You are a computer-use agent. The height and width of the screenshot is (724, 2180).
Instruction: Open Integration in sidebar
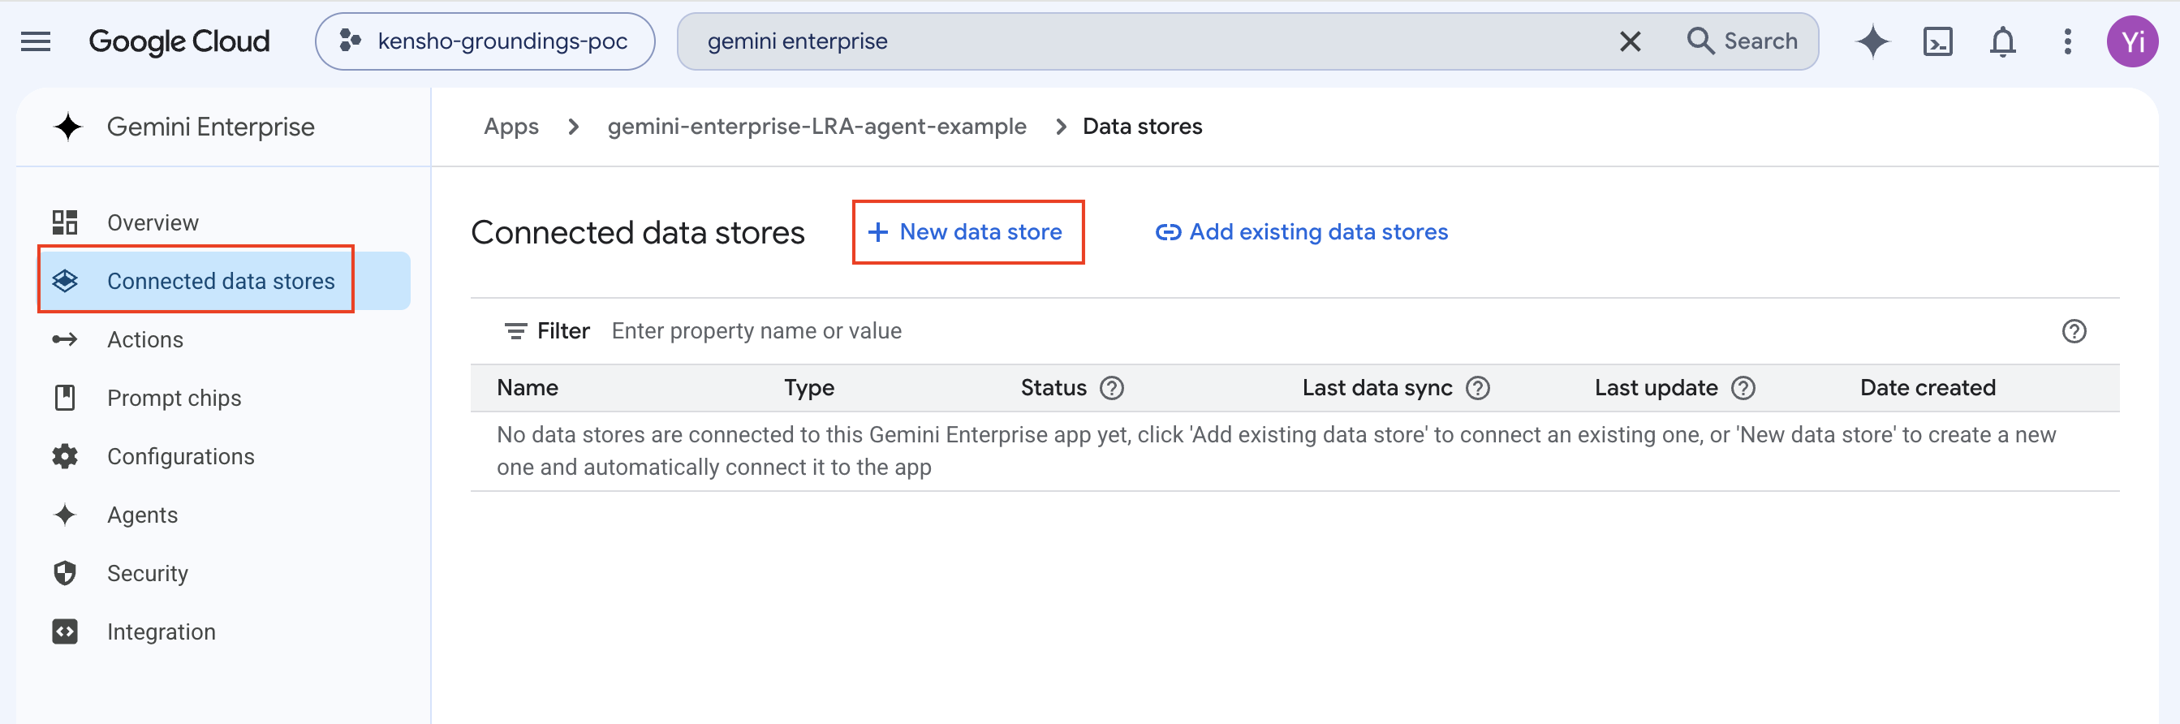(162, 631)
